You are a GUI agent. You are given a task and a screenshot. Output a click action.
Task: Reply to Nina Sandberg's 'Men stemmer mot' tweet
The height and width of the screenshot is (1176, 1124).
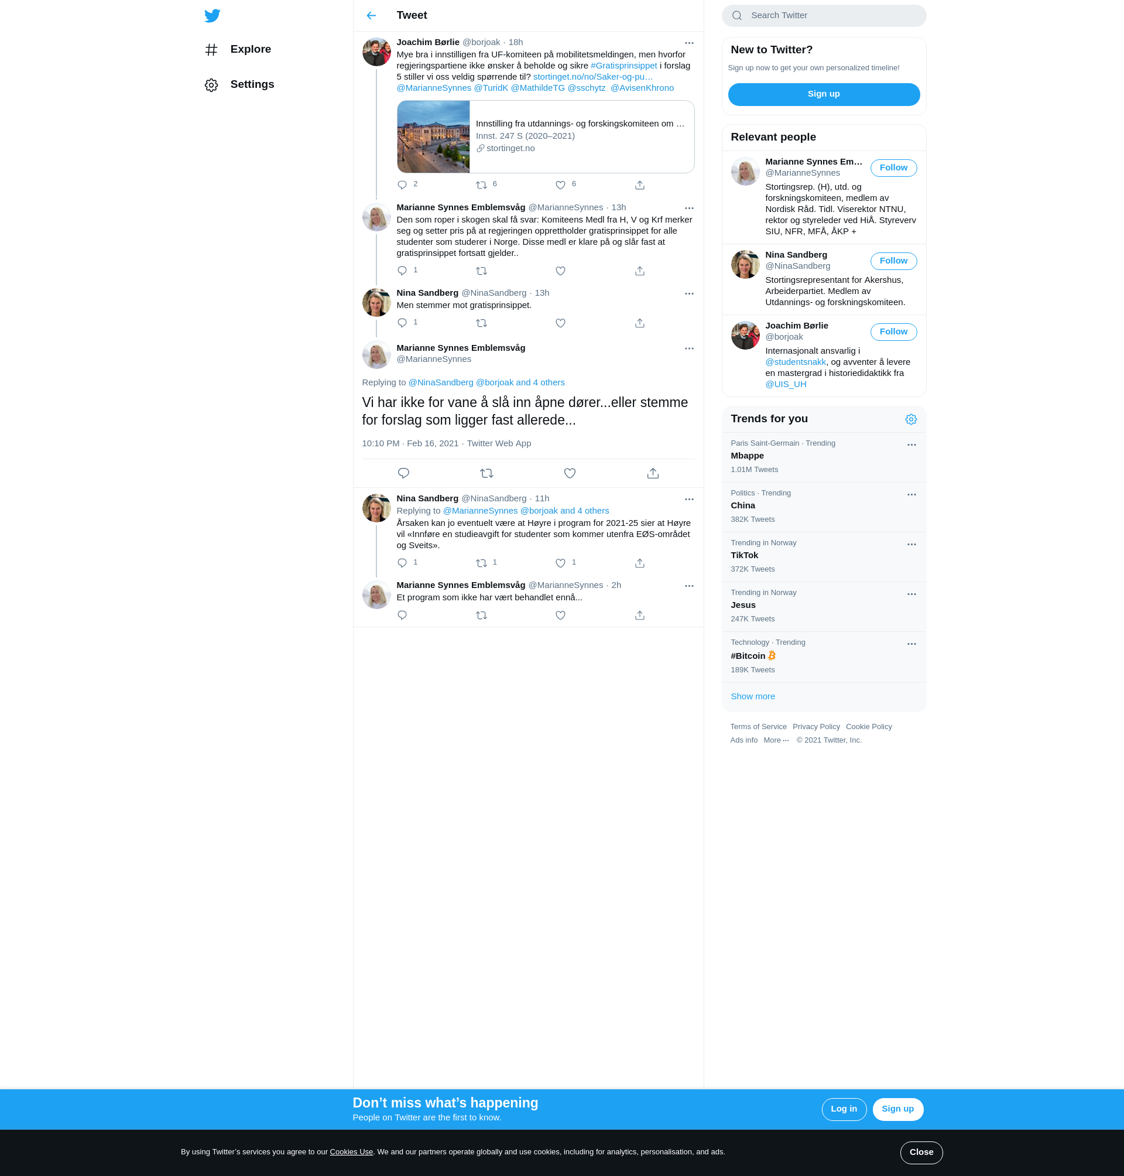pyautogui.click(x=402, y=323)
